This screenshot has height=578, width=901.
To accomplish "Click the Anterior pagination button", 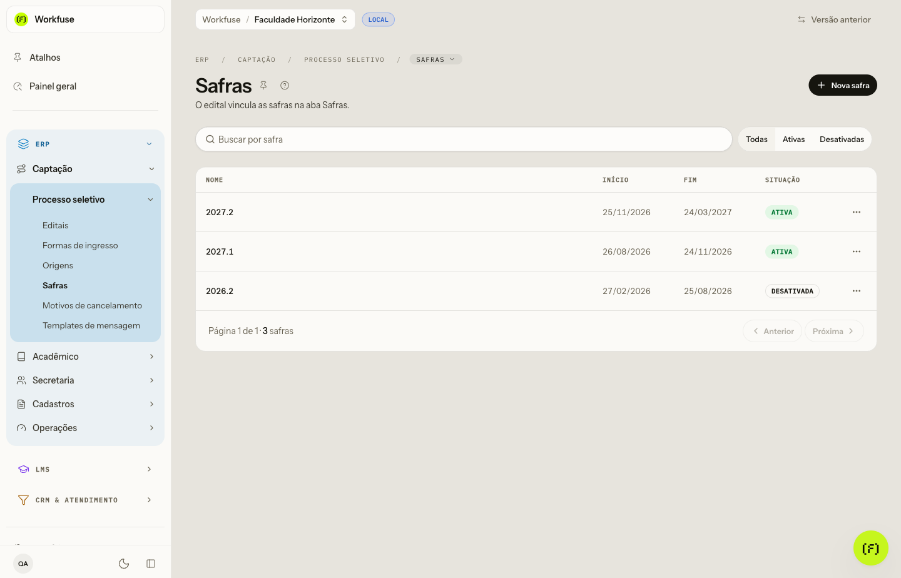I will click(773, 331).
